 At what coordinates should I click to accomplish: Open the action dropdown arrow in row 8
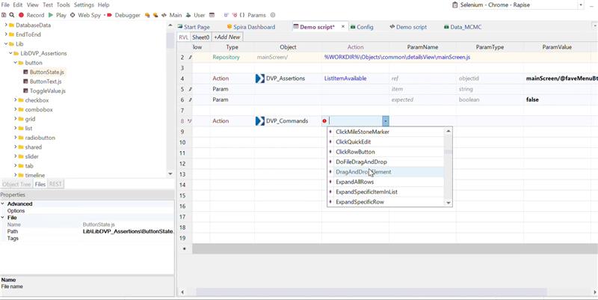(386, 121)
